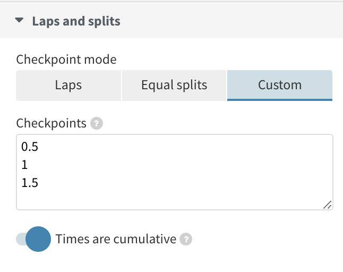The height and width of the screenshot is (272, 343).
Task: Select the Laps checkpoint mode
Action: (x=68, y=86)
